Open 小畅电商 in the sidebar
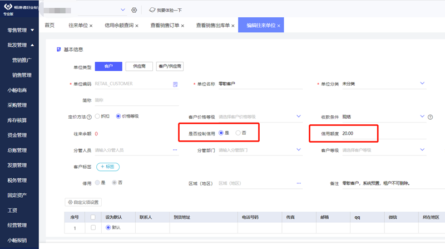 click(17, 90)
